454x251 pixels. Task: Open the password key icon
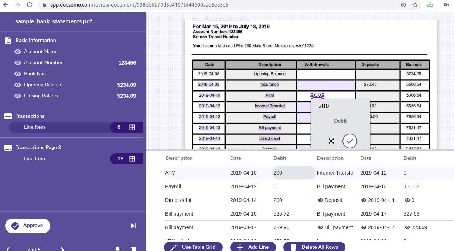click(x=446, y=5)
